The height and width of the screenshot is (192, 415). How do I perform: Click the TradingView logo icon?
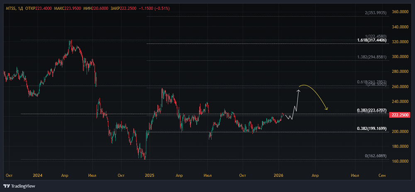tap(7, 185)
